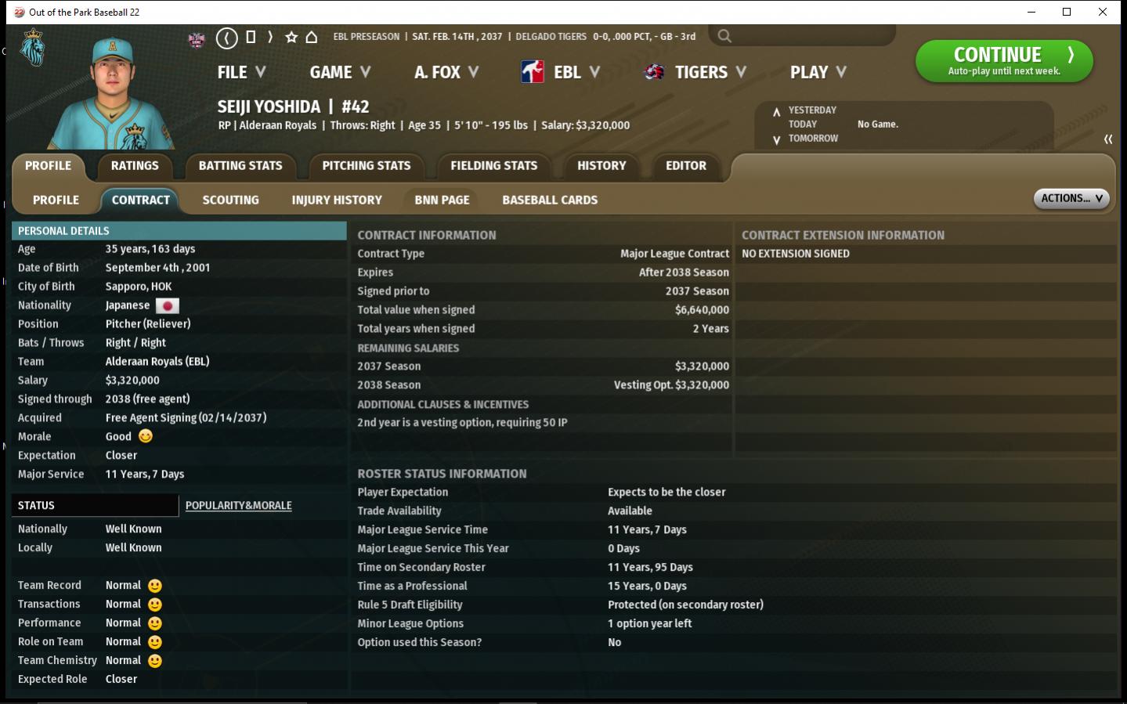Viewport: 1127px width, 704px height.
Task: Click the SAT. FEB. 14TH, 2037 date text
Action: (x=457, y=37)
